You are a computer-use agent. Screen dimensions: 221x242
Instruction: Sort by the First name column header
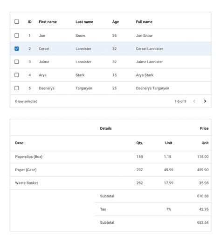(x=48, y=22)
